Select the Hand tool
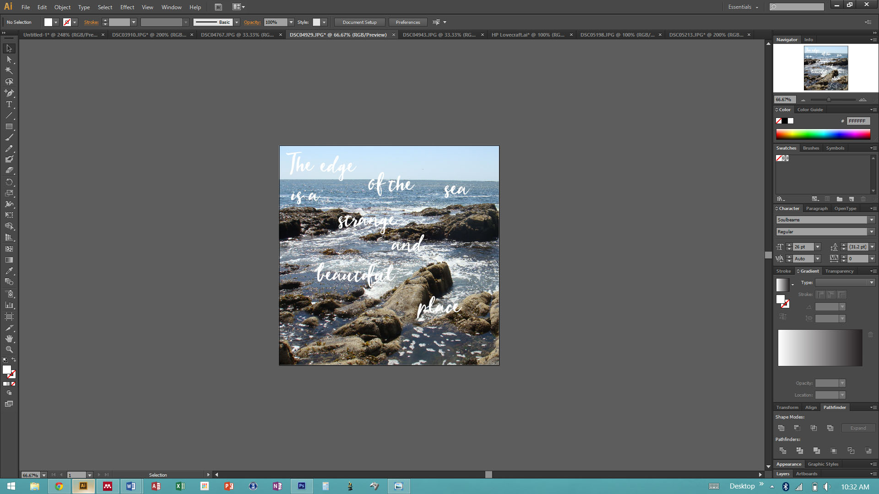 9,338
